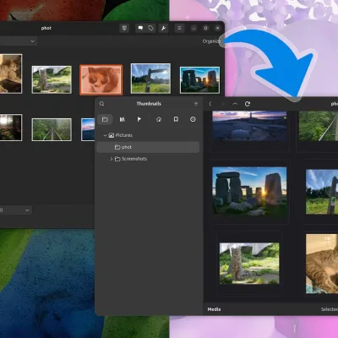The height and width of the screenshot is (338, 338).
Task: Open cat statue thumbnail in front window
Action: click(249, 264)
